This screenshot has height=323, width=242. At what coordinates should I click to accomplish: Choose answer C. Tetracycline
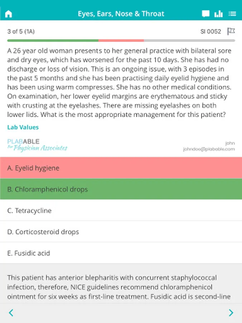click(x=121, y=211)
